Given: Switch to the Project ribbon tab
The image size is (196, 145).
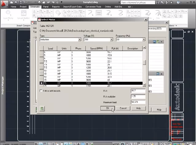Looking at the screenshot, I should [23, 7].
